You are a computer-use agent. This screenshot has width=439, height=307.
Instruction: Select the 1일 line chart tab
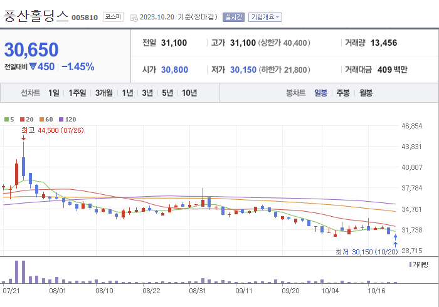pos(54,93)
